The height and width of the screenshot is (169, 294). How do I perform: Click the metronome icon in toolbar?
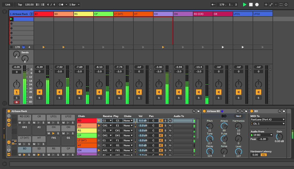pyautogui.click(x=61, y=5)
